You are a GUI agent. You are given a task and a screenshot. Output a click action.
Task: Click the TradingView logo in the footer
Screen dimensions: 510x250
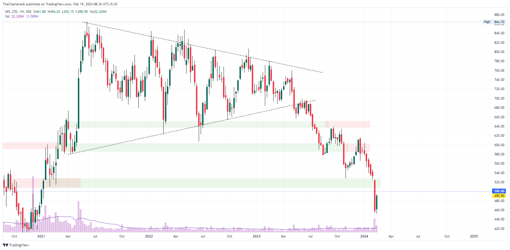[x=16, y=245]
